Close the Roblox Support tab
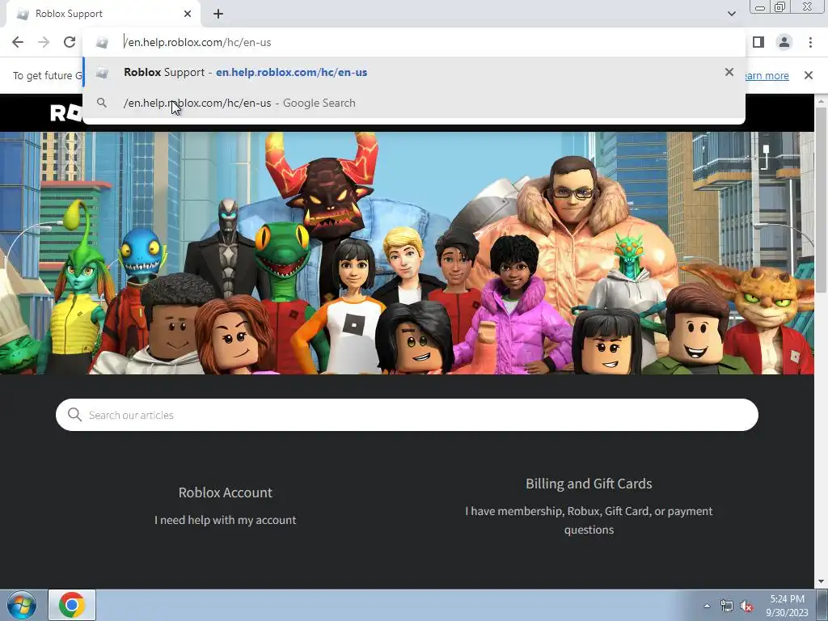The height and width of the screenshot is (621, 828). click(x=188, y=14)
